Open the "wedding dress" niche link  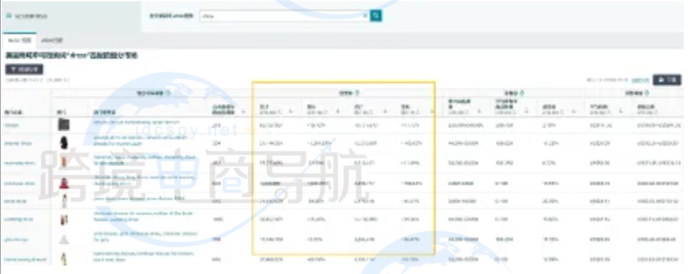(18, 218)
